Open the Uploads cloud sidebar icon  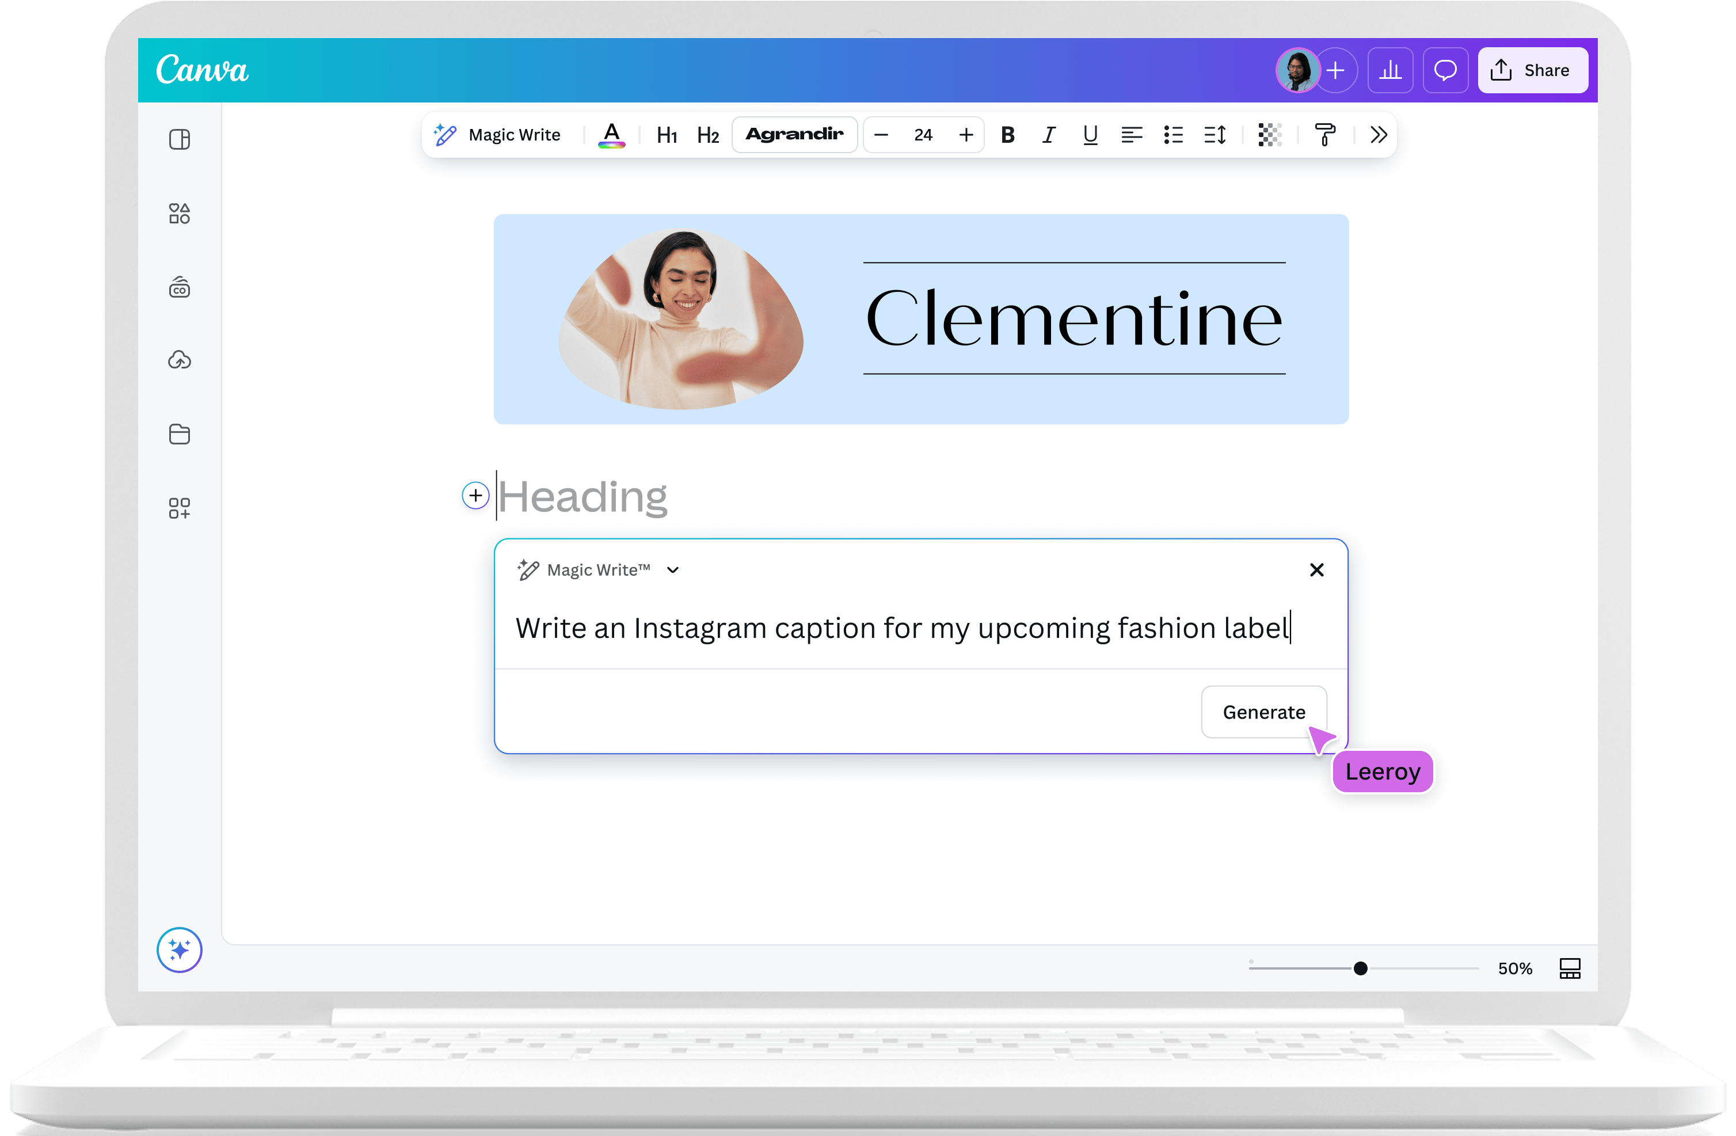pos(180,360)
